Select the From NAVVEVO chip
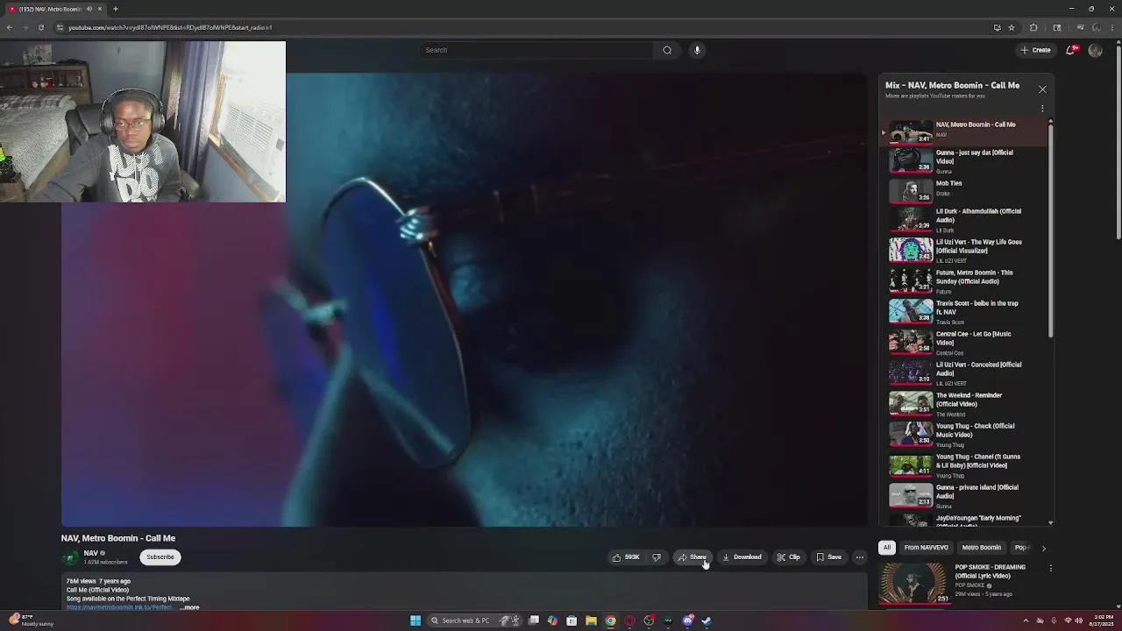This screenshot has height=631, width=1122. (x=926, y=548)
